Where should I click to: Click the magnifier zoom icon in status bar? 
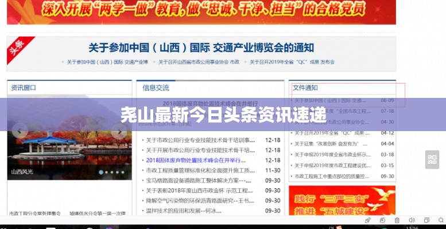pos(442,220)
